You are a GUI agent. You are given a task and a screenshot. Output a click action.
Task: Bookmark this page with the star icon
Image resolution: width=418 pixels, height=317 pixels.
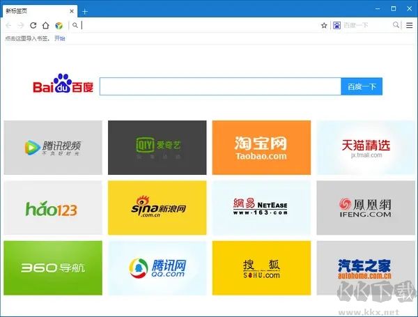324,25
